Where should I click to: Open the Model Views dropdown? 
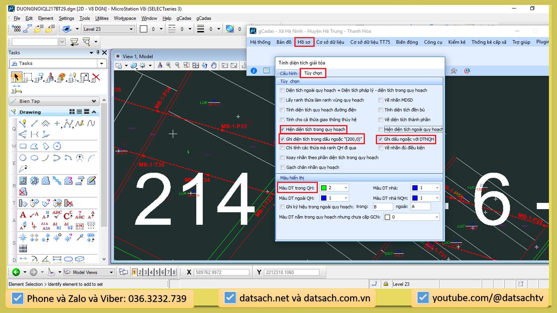pos(111,272)
